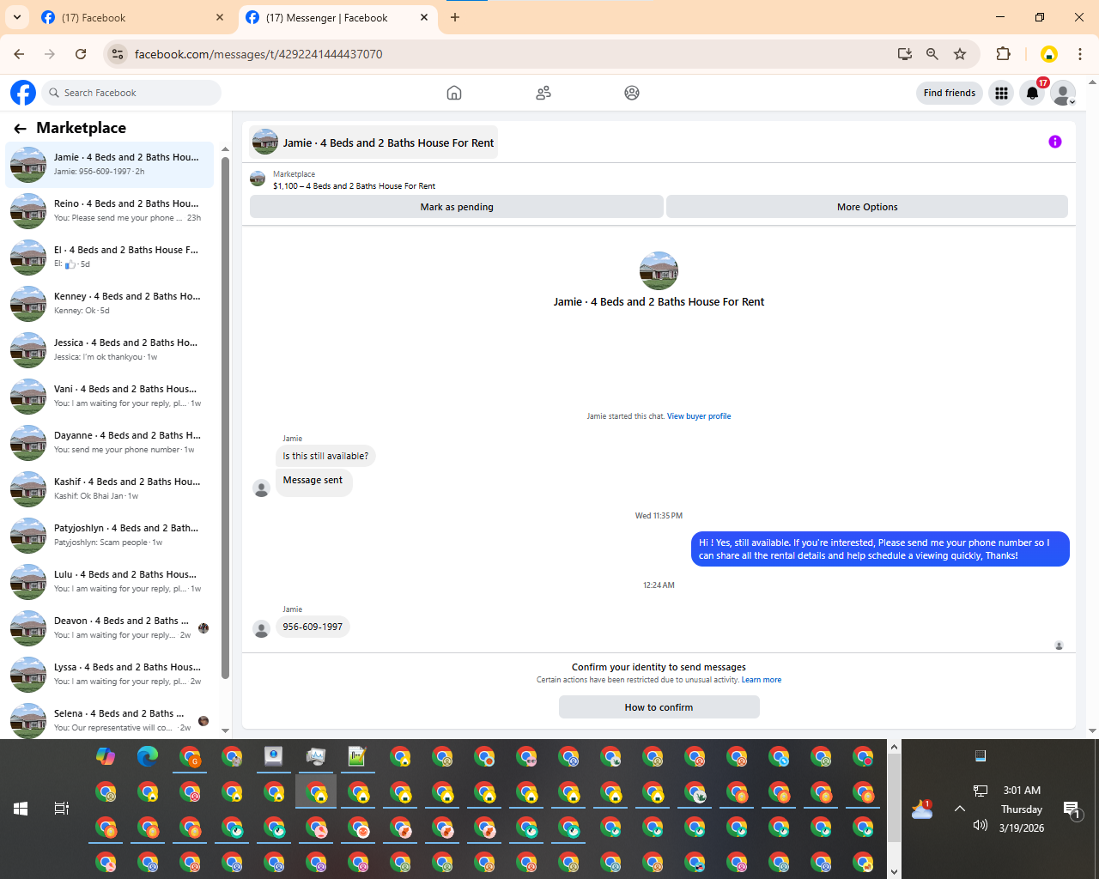Open the Learn more link
The width and height of the screenshot is (1099, 879).
[762, 680]
